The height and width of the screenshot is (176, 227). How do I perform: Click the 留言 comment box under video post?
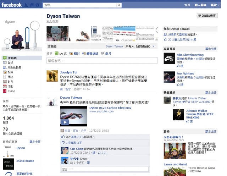[x=105, y=169]
